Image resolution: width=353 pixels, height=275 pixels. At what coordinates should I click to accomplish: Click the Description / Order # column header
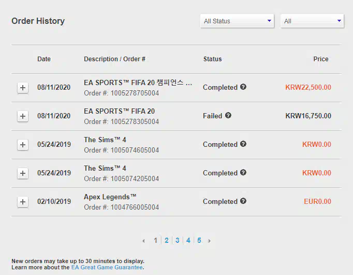click(114, 59)
